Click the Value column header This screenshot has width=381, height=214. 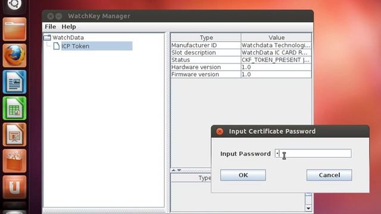pos(276,37)
